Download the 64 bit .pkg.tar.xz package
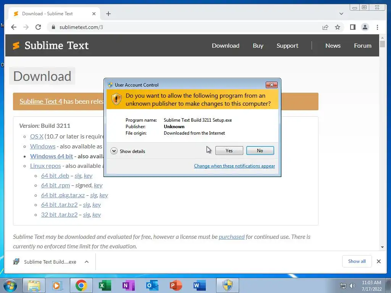Screen dimensions: 391x293 63,195
